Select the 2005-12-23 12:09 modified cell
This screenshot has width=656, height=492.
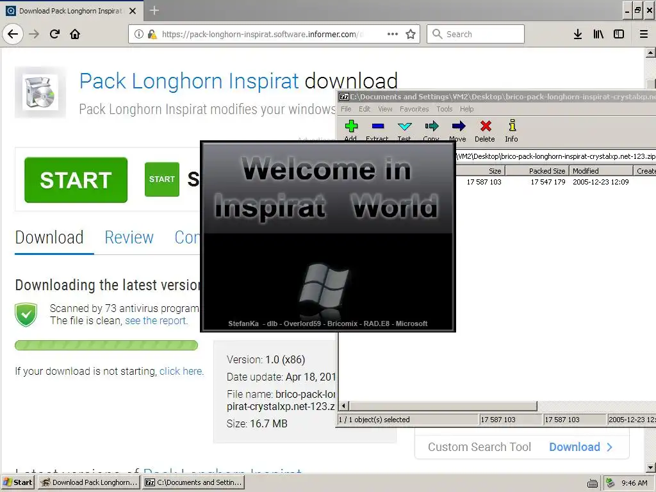[x=601, y=182]
